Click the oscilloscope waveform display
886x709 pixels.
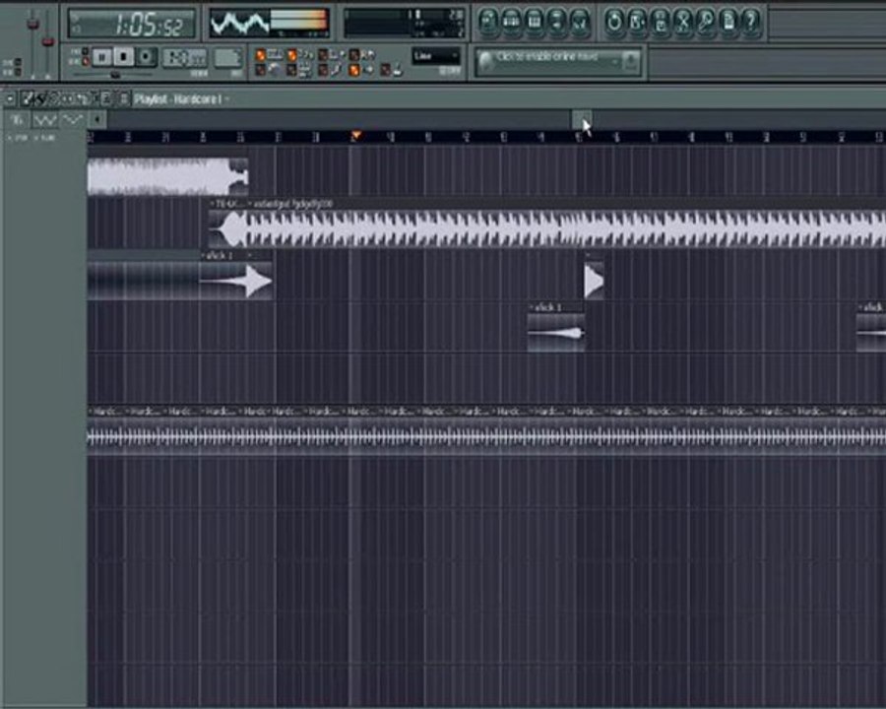(x=239, y=24)
